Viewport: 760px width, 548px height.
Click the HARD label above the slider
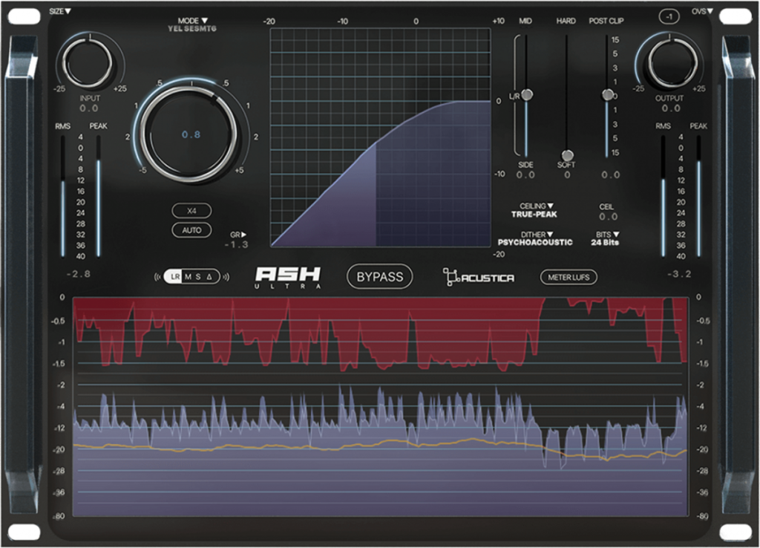566,21
